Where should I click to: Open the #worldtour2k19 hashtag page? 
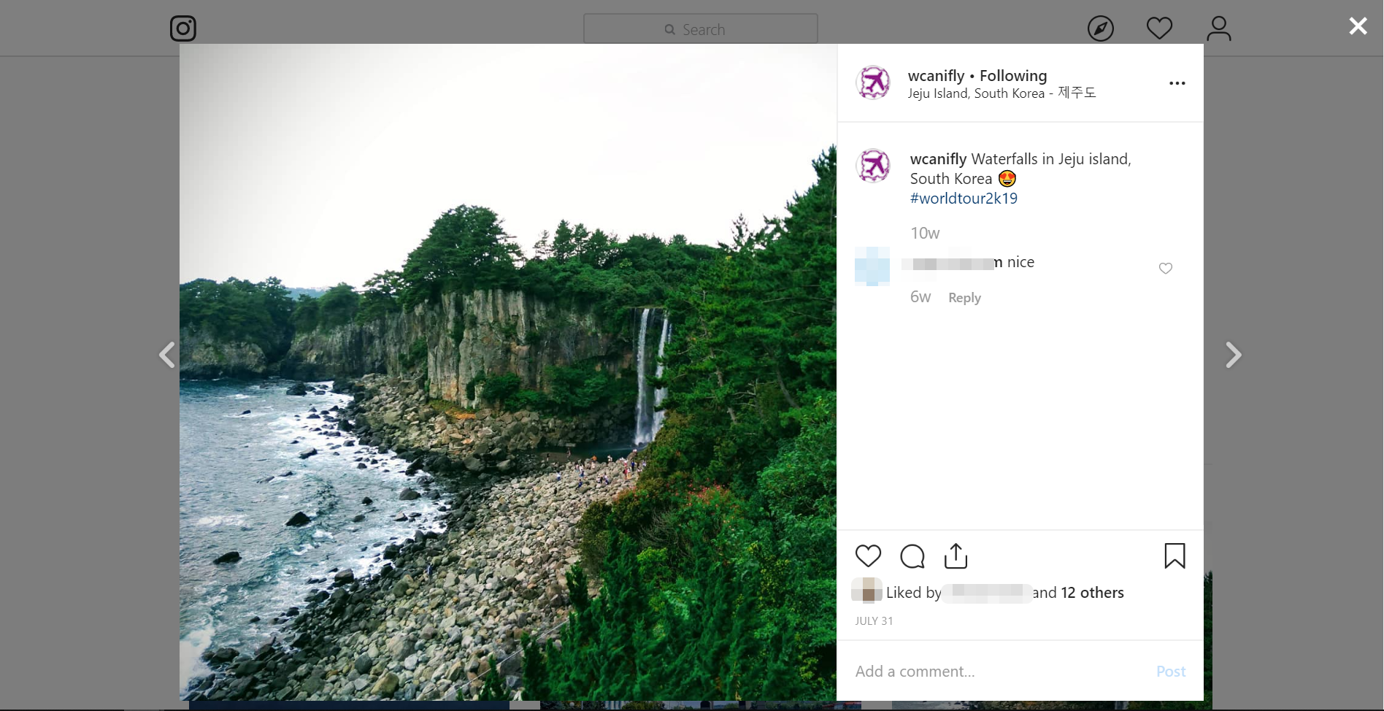tap(964, 198)
